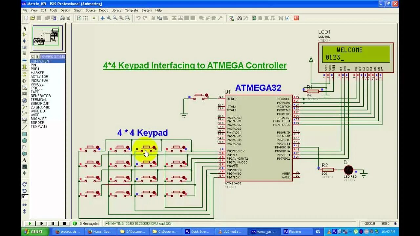Choose the 2D Text 'A' tool

[x=25, y=160]
